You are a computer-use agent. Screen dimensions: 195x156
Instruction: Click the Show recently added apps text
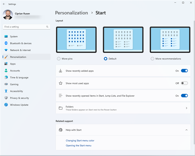pos(79,71)
